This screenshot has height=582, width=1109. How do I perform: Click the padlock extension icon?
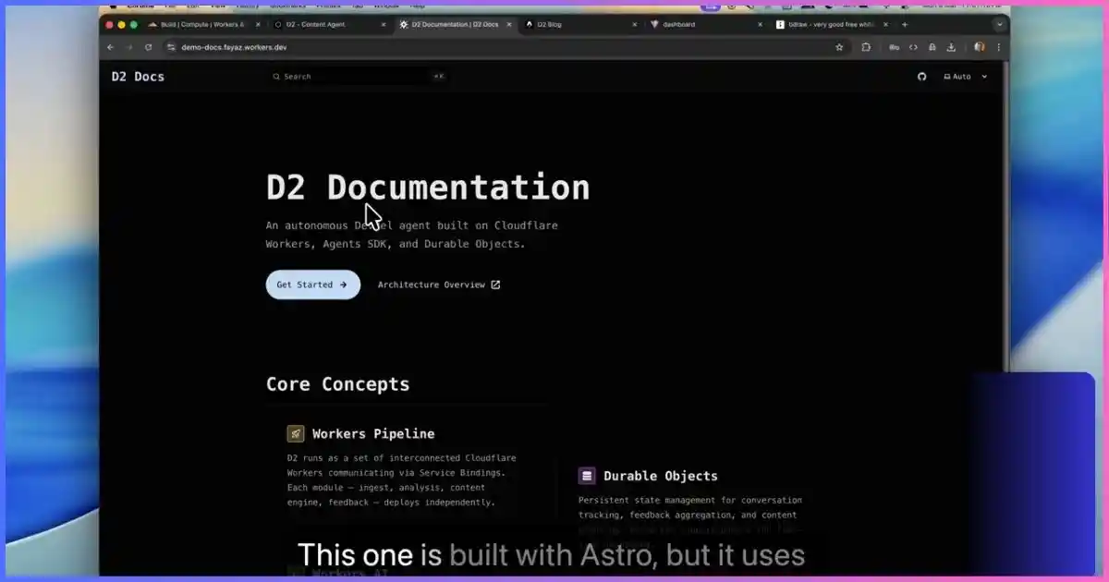click(932, 47)
